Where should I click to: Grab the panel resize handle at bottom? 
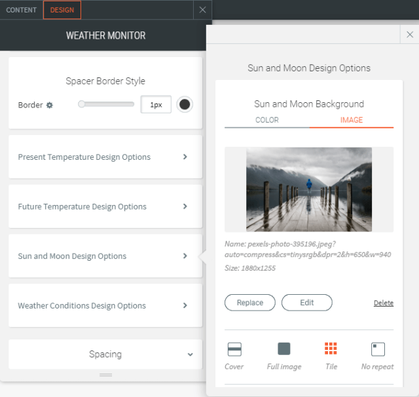(105, 375)
